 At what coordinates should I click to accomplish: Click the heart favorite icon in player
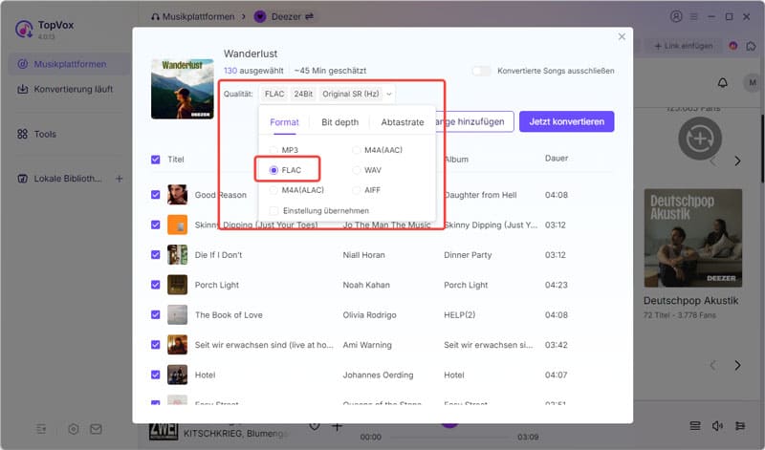point(315,427)
